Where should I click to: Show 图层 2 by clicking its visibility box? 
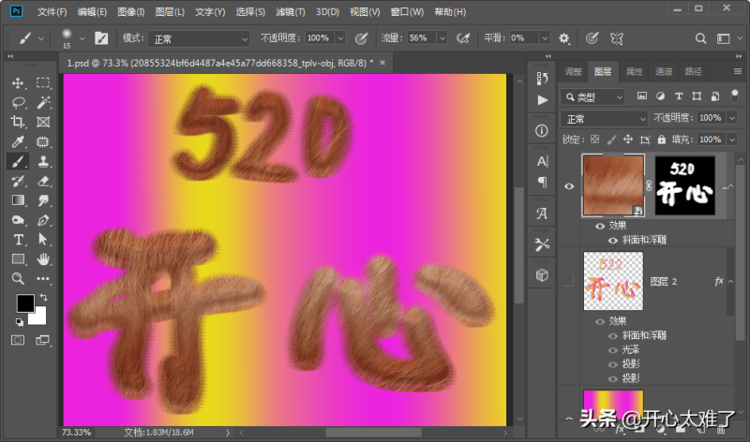[x=569, y=281]
